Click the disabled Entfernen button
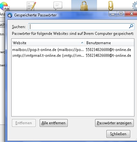 [x=24, y=123]
